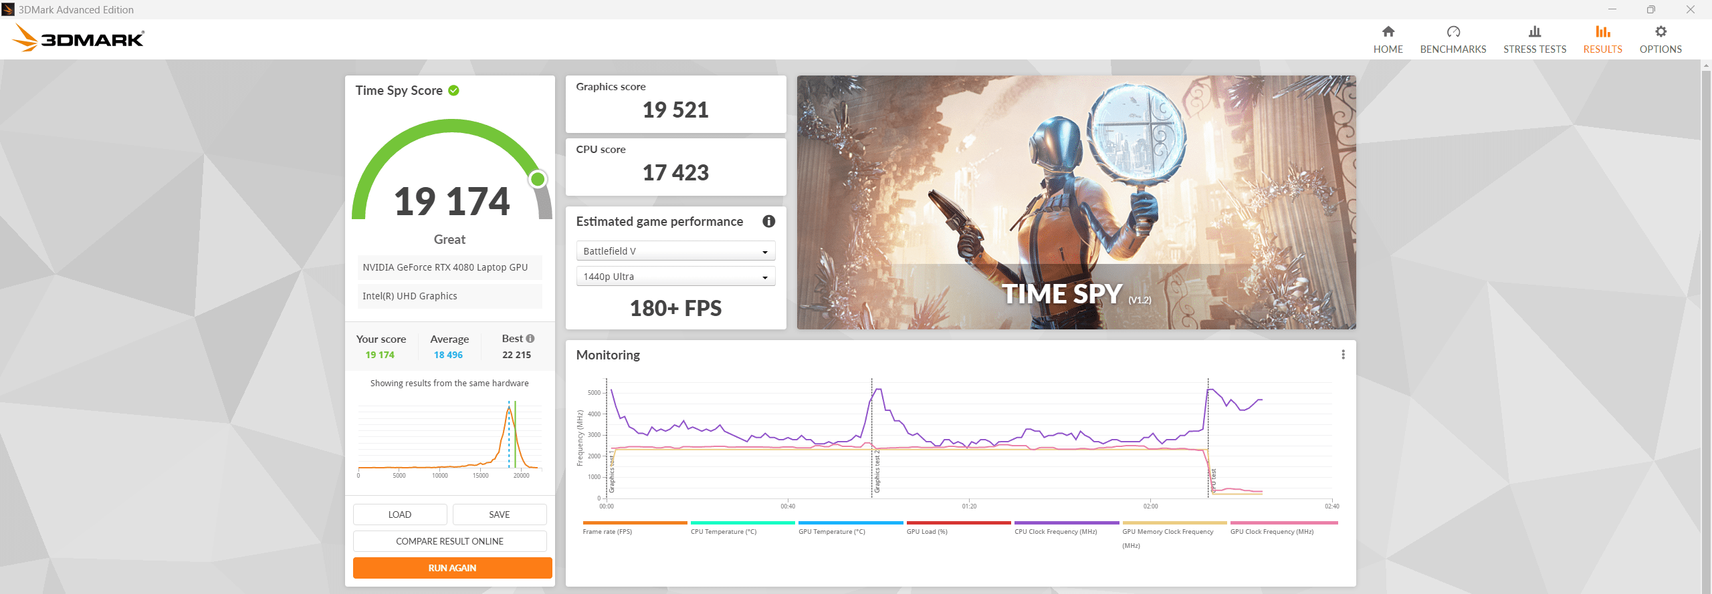Click the GPU Clock Frequency legend color bar
The width and height of the screenshot is (1712, 594).
pyautogui.click(x=1283, y=523)
